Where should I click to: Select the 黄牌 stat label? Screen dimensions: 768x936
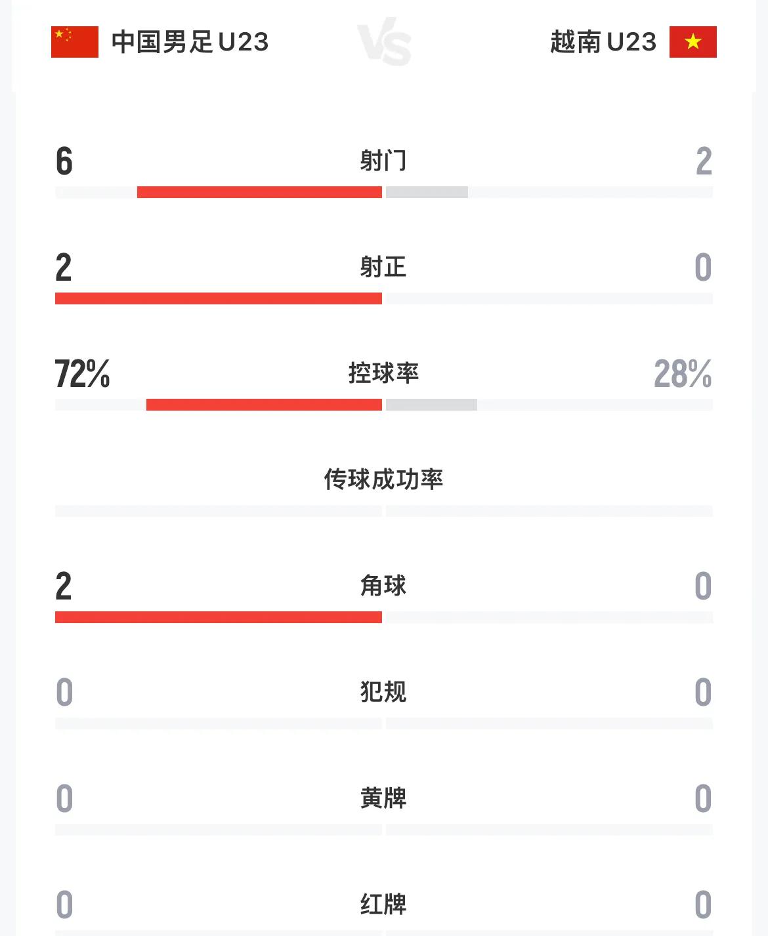pos(383,798)
